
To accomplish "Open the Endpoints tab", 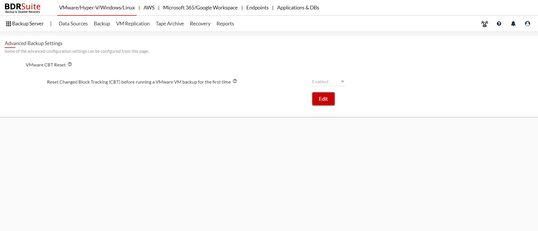I will pyautogui.click(x=257, y=8).
